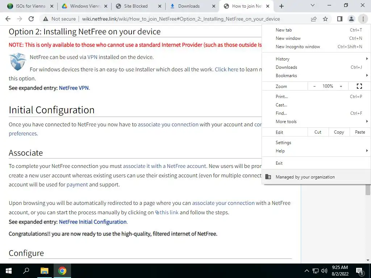Click Paste in the Edit row
This screenshot has width=371, height=278.
(360, 132)
